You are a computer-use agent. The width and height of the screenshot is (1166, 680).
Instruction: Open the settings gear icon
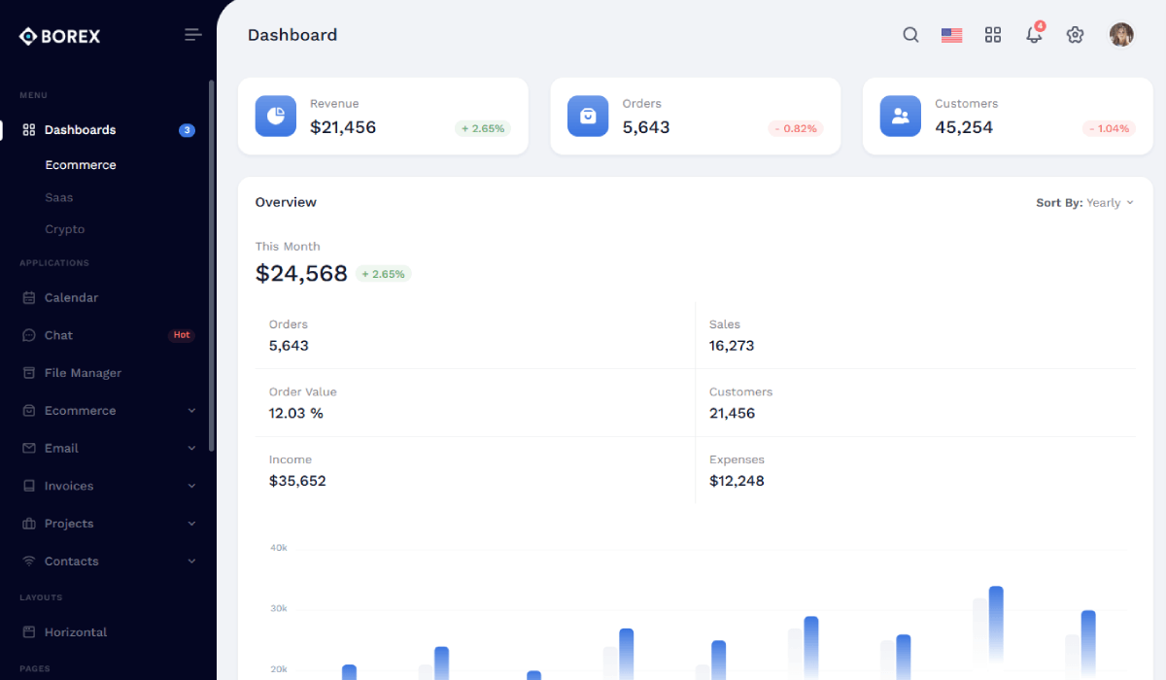(x=1075, y=35)
